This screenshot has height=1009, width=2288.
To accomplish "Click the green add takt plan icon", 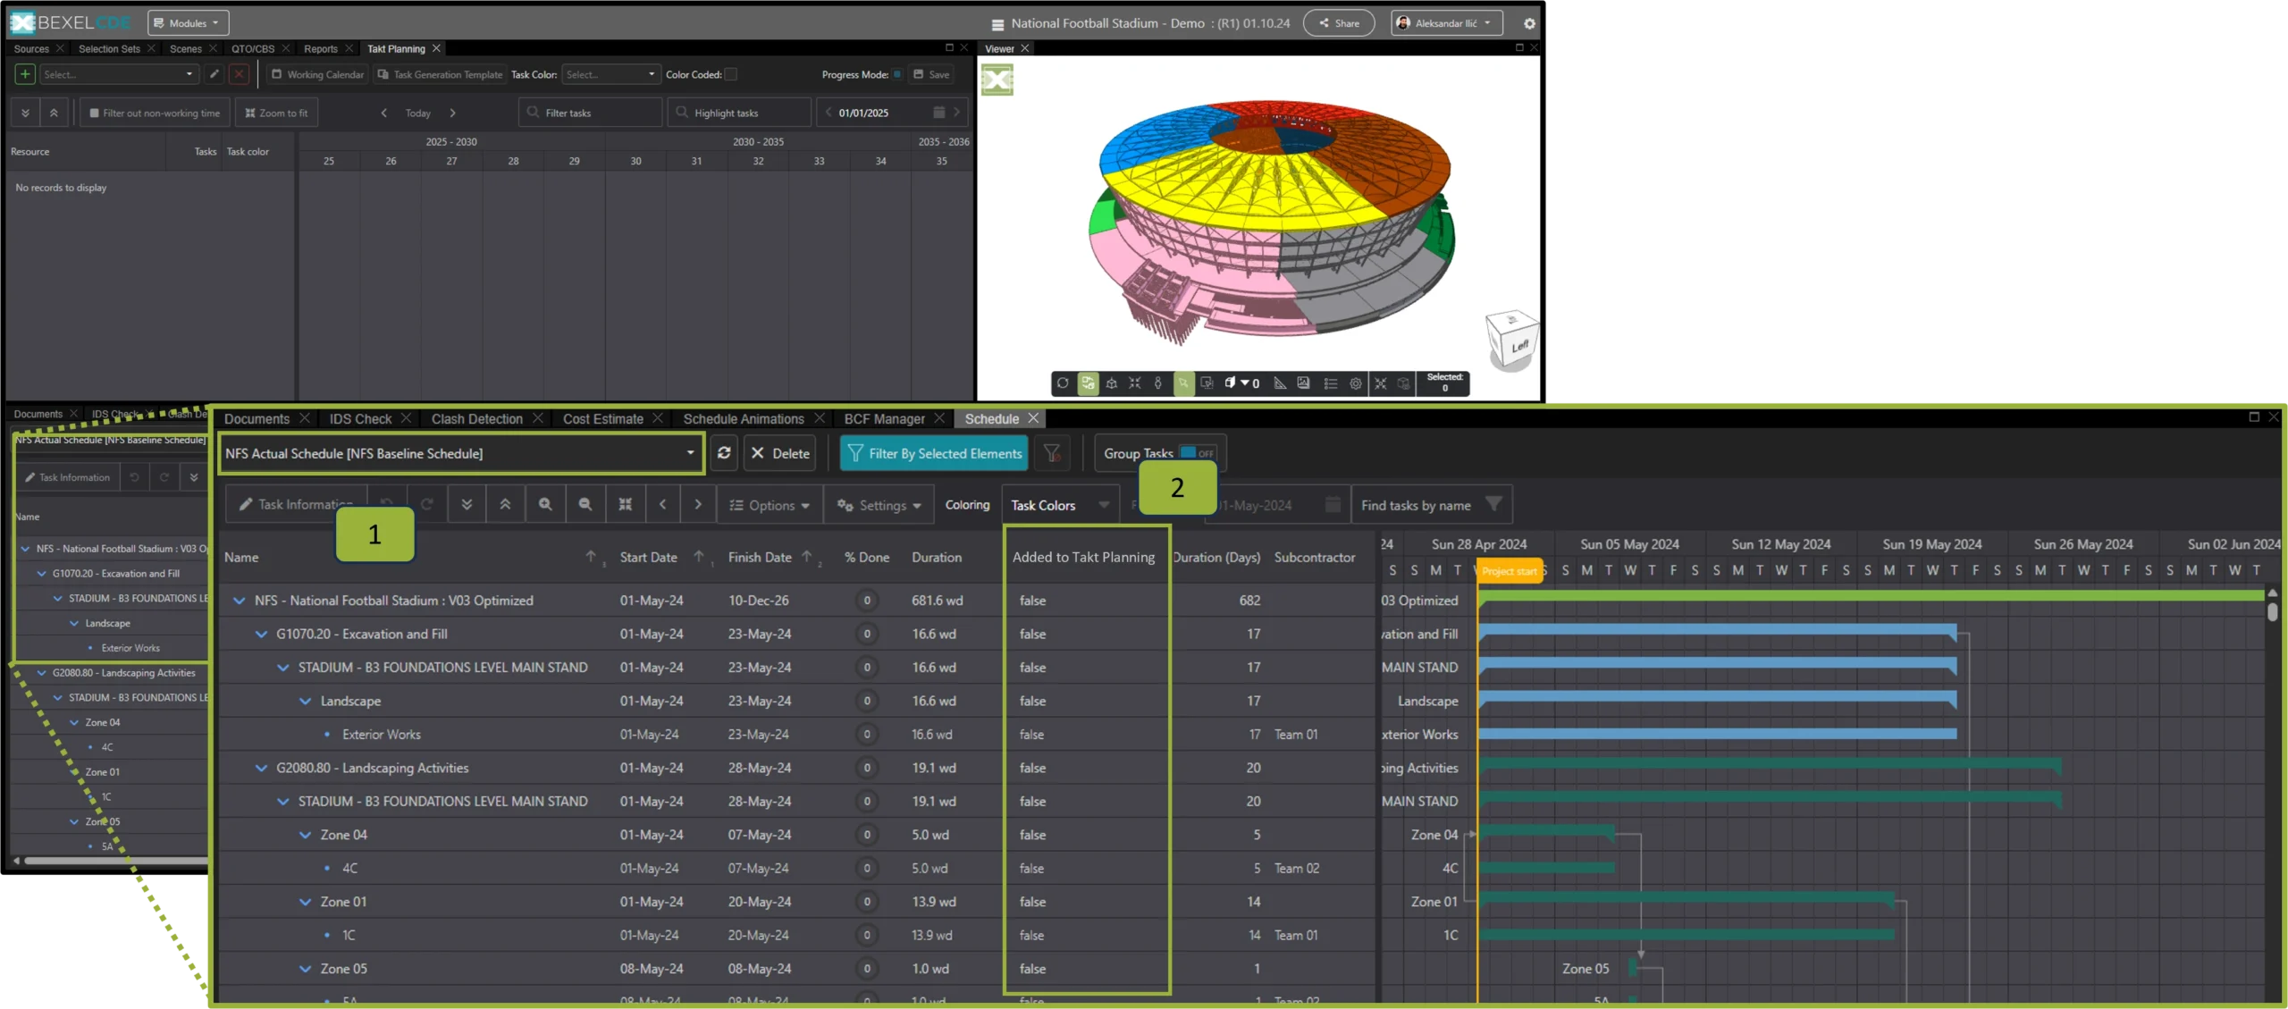I will [25, 74].
